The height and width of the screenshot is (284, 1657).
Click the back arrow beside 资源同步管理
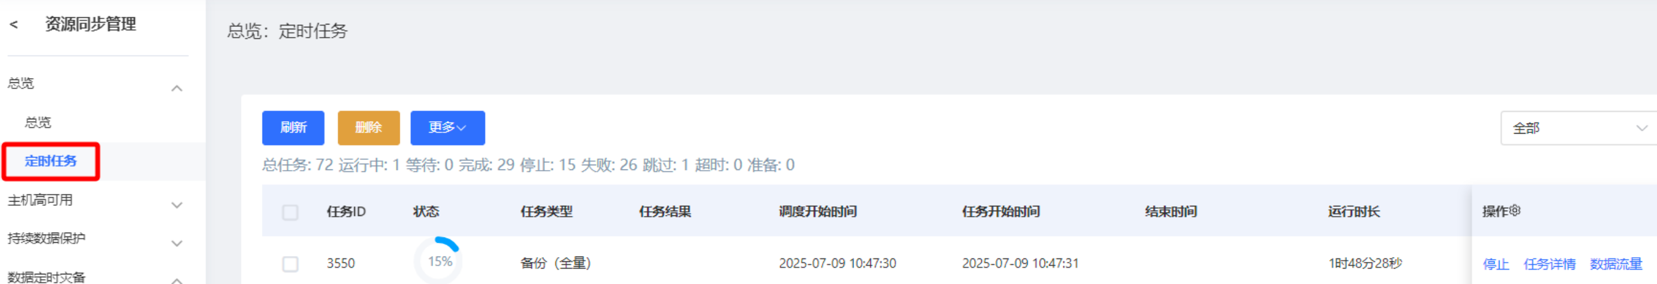(x=14, y=24)
